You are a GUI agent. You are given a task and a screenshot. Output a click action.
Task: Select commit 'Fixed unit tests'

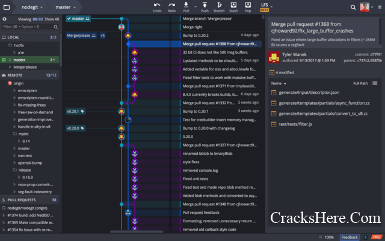coord(195,179)
